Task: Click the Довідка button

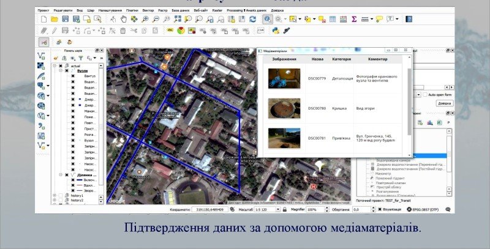Action: coord(444,103)
